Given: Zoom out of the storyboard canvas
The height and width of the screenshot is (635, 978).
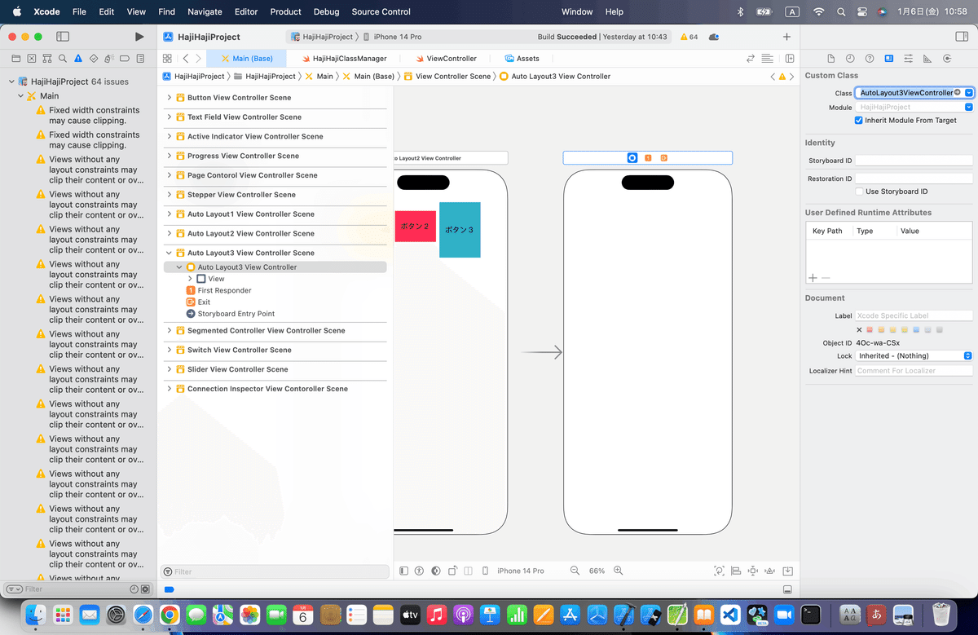Looking at the screenshot, I should pyautogui.click(x=575, y=571).
